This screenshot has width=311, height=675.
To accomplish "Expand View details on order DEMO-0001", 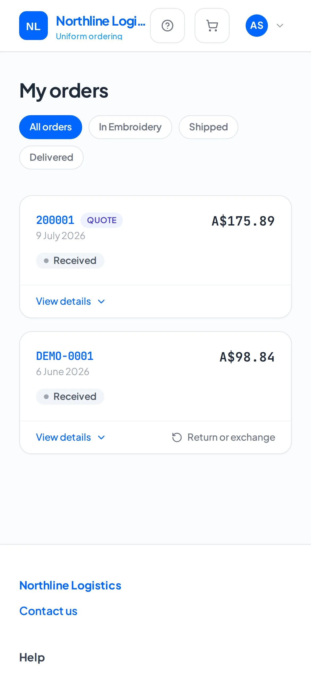I will [71, 437].
